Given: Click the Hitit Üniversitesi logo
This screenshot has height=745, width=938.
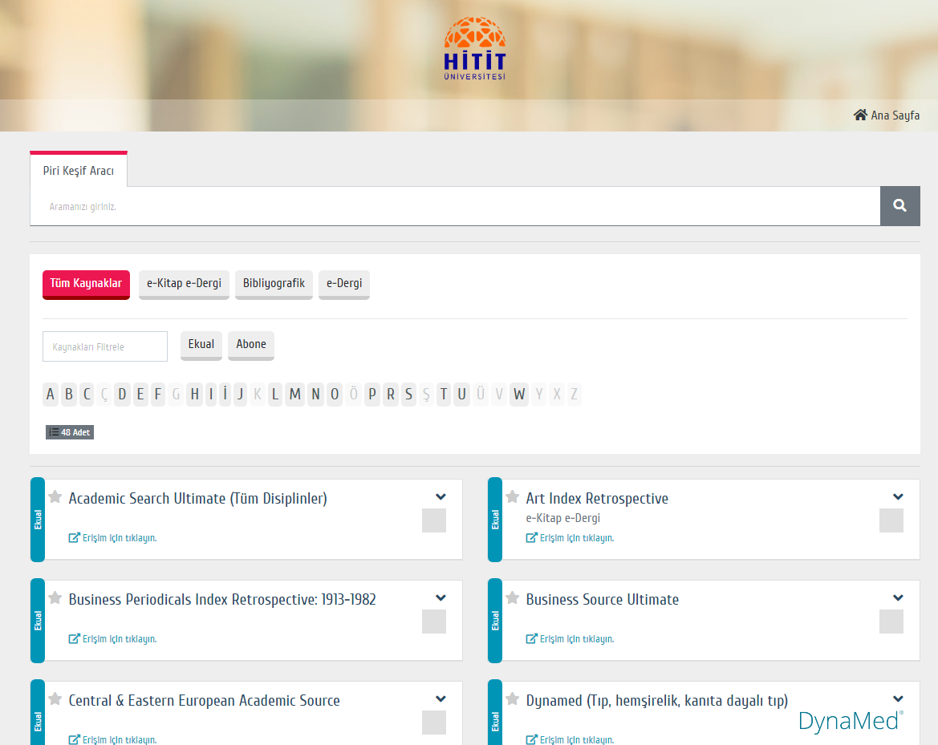Looking at the screenshot, I should point(475,48).
